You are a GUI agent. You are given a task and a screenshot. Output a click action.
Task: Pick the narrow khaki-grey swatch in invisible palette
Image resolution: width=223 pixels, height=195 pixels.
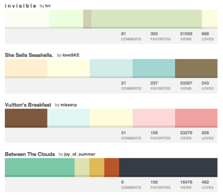point(87,19)
